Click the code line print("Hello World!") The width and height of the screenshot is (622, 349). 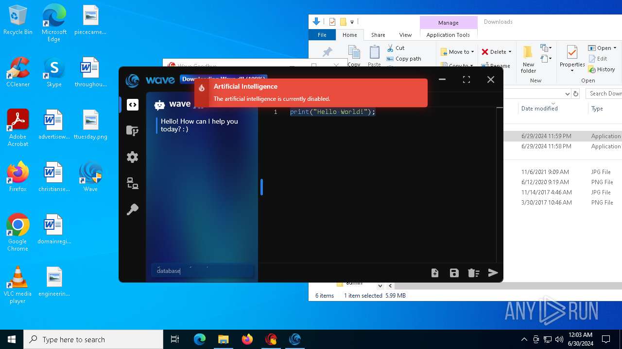pyautogui.click(x=333, y=112)
